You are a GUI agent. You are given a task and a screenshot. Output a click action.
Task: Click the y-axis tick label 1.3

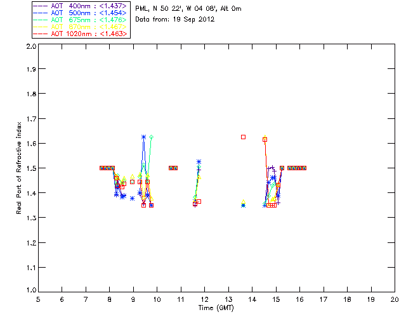(x=31, y=218)
